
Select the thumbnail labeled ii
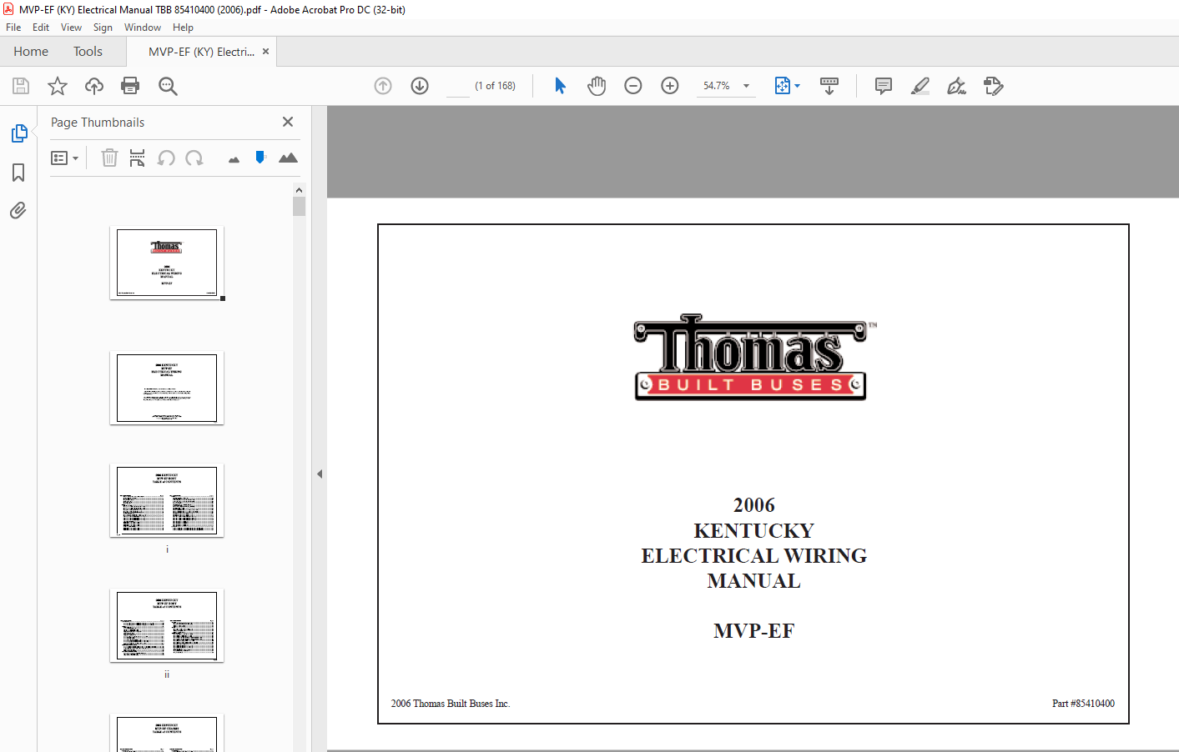click(x=167, y=626)
